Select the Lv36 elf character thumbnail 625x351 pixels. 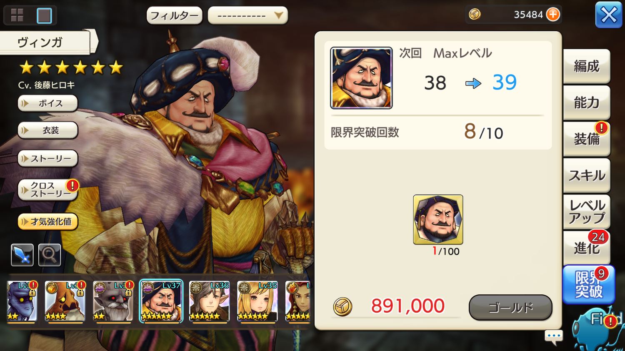pyautogui.click(x=209, y=301)
